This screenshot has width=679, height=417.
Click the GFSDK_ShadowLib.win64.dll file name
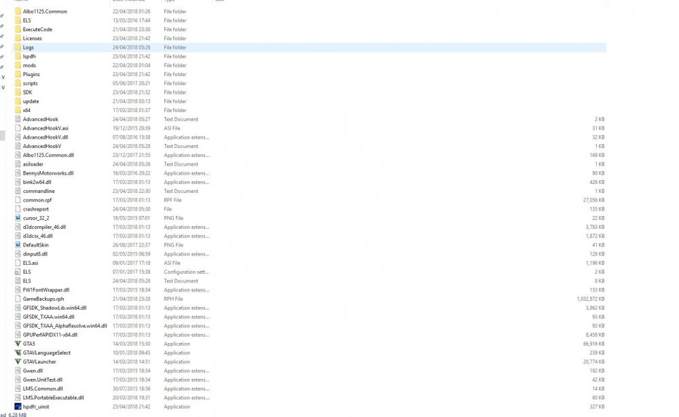[54, 308]
